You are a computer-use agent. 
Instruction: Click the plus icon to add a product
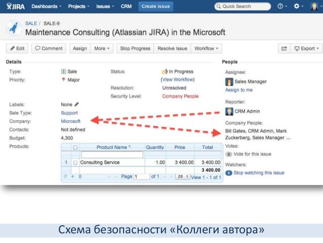click(x=72, y=177)
